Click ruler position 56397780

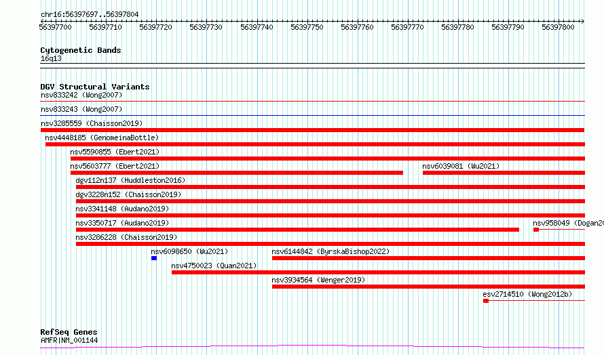[457, 27]
